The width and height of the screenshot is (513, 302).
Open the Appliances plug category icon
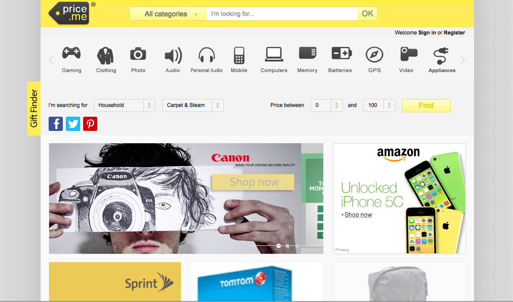[x=441, y=56]
